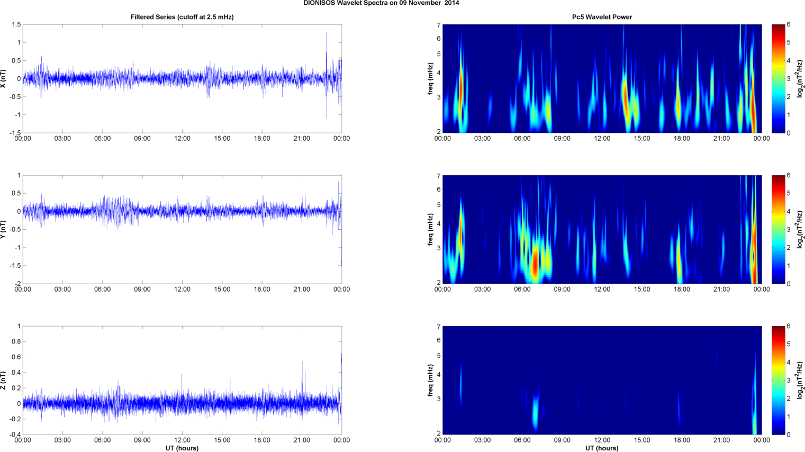
Task: Select the 'Pc5 Wavelet Power' heading
Action: coord(602,17)
